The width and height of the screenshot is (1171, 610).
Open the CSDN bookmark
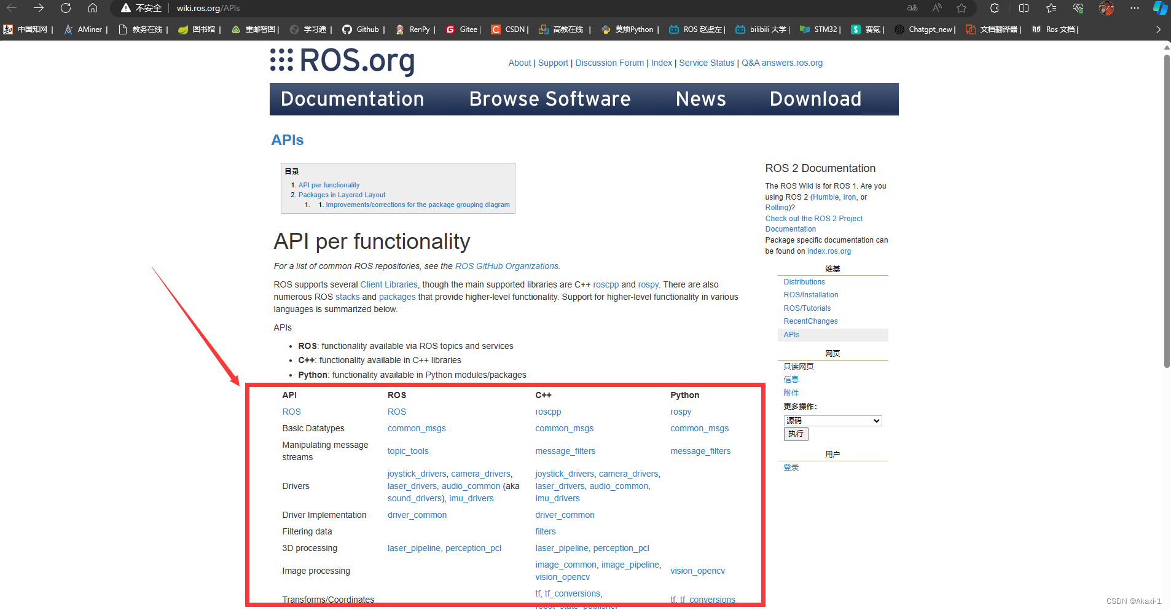(508, 29)
